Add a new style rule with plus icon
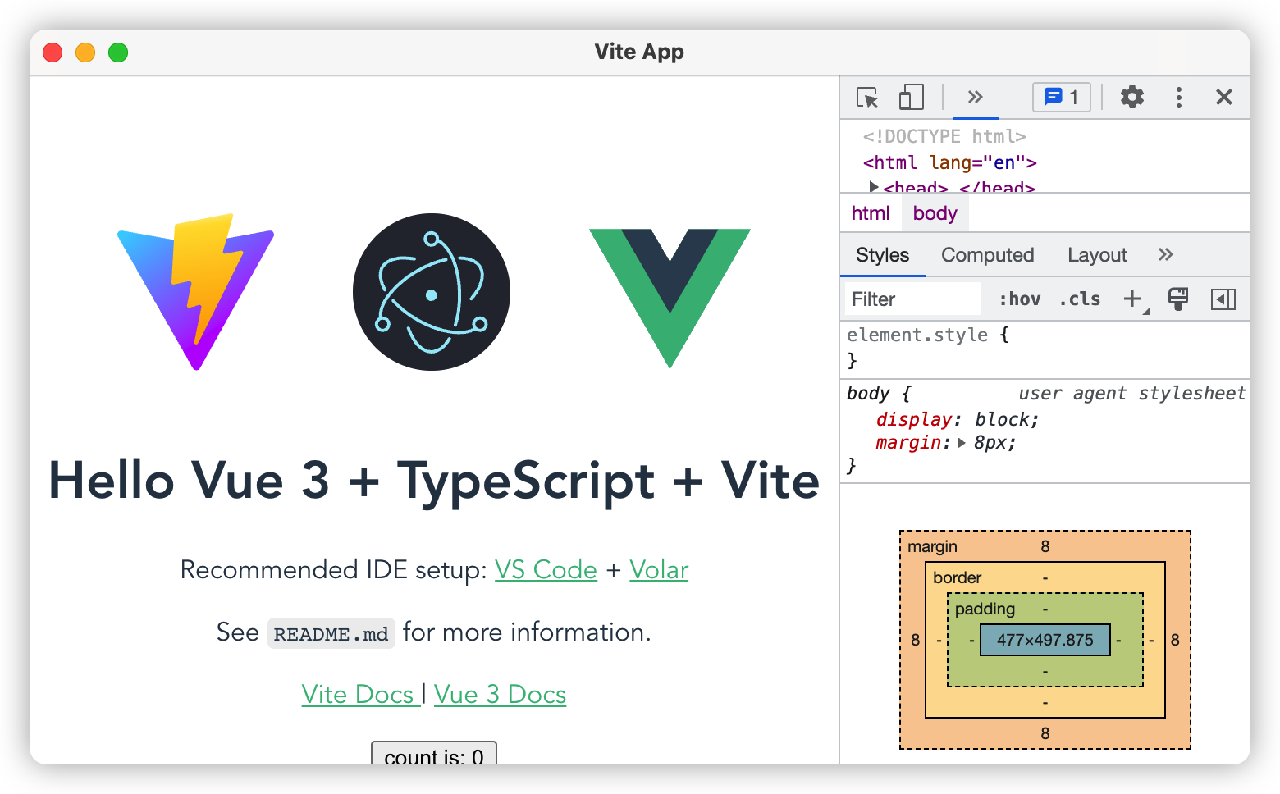Viewport: 1280px width, 794px height. click(x=1133, y=299)
